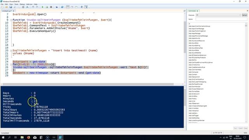This screenshot has height=140, width=249.
Task: Select Add-Content in the command list
Action: tap(193, 74)
